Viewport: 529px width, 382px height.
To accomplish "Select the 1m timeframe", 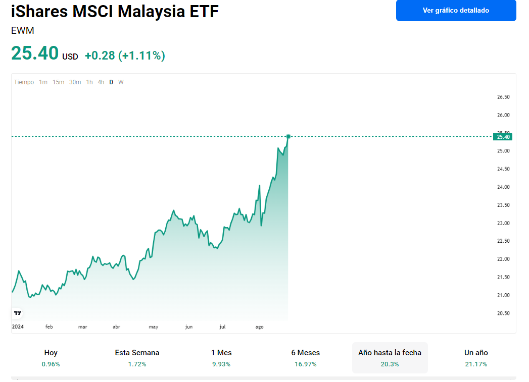I will click(43, 82).
